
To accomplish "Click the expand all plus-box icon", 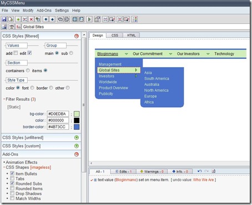I will [x=75, y=19].
